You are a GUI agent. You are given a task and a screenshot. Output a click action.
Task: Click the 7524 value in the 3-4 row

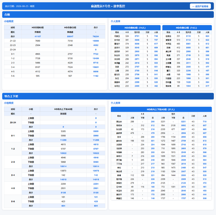point(70,67)
